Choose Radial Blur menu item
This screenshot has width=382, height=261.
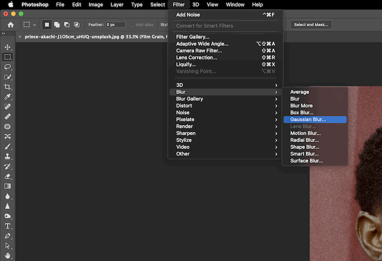(315, 140)
